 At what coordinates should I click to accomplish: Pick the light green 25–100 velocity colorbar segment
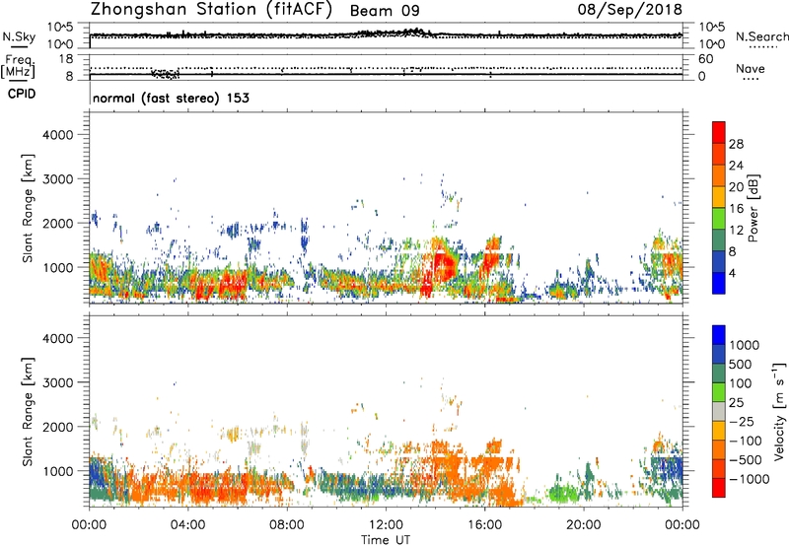point(719,392)
